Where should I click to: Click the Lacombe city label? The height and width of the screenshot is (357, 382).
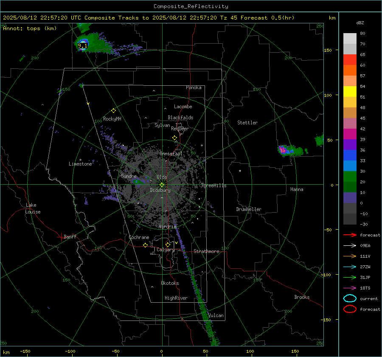183,107
